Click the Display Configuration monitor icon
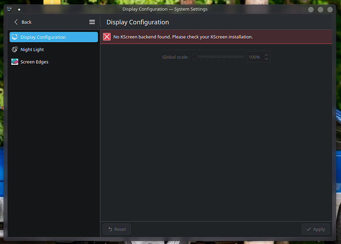 pos(15,37)
